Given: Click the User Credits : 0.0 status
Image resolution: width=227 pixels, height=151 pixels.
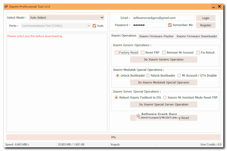Looking at the screenshot, I should pyautogui.click(x=211, y=144).
